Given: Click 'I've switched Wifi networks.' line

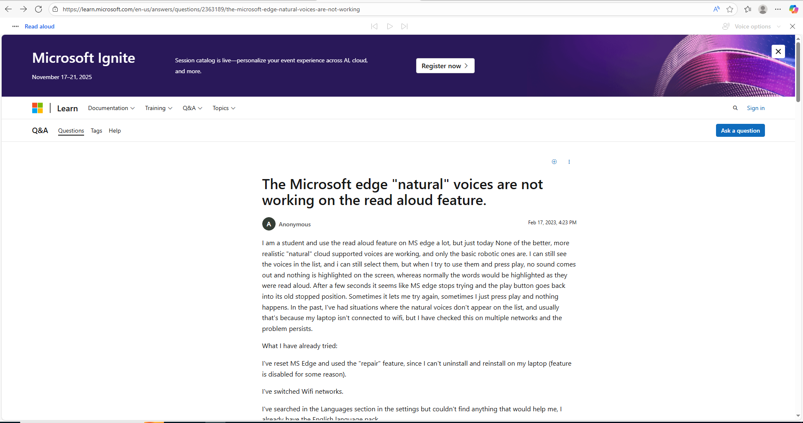Looking at the screenshot, I should point(303,392).
